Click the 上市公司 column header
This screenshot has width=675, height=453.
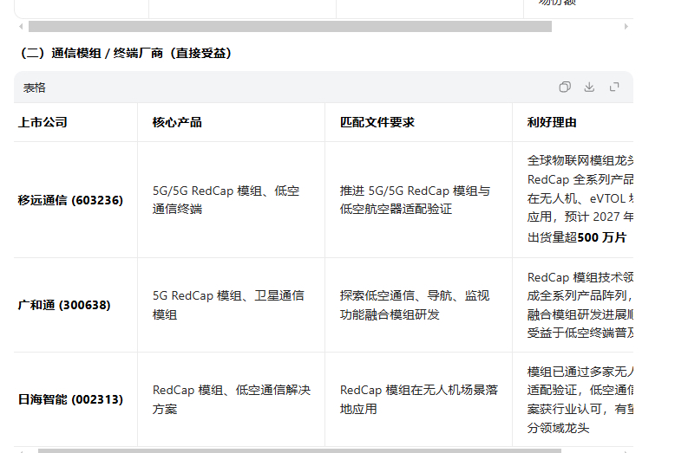coord(43,122)
